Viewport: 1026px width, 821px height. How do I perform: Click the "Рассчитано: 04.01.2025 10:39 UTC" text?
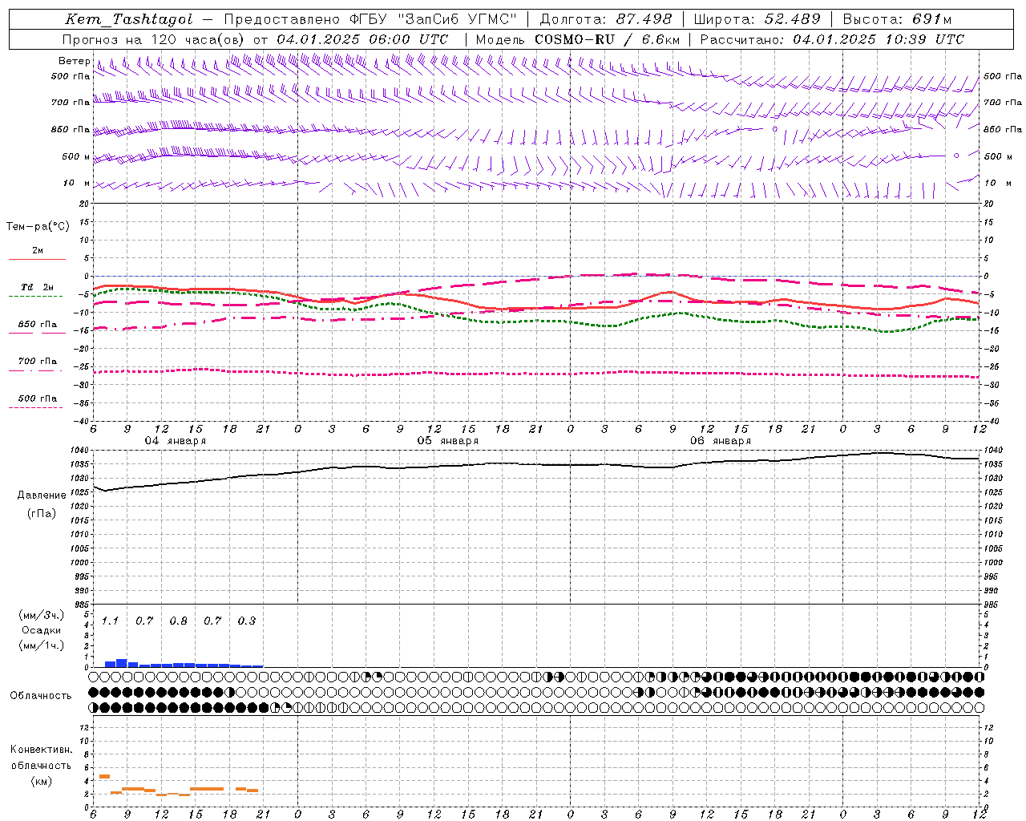click(x=832, y=39)
